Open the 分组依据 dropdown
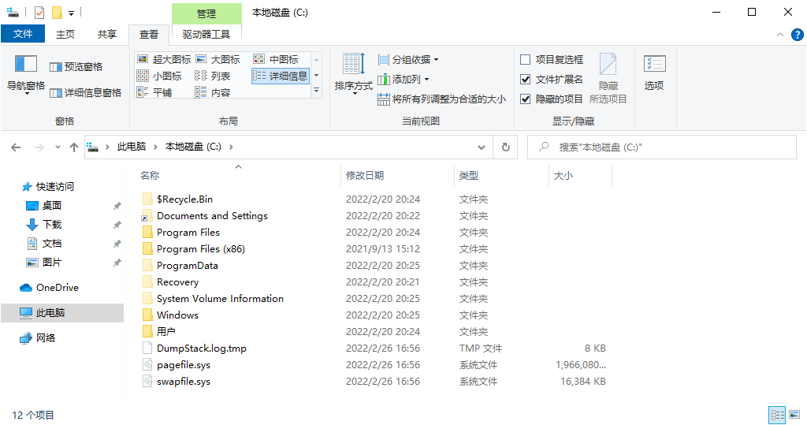The height and width of the screenshot is (425, 807). [x=408, y=60]
